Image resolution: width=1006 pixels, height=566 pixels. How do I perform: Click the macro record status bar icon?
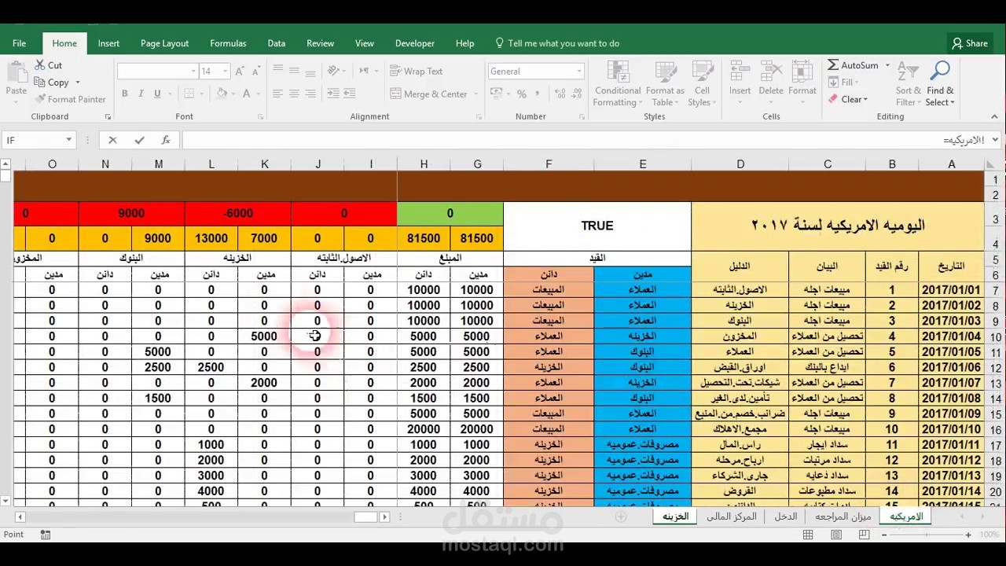[46, 535]
